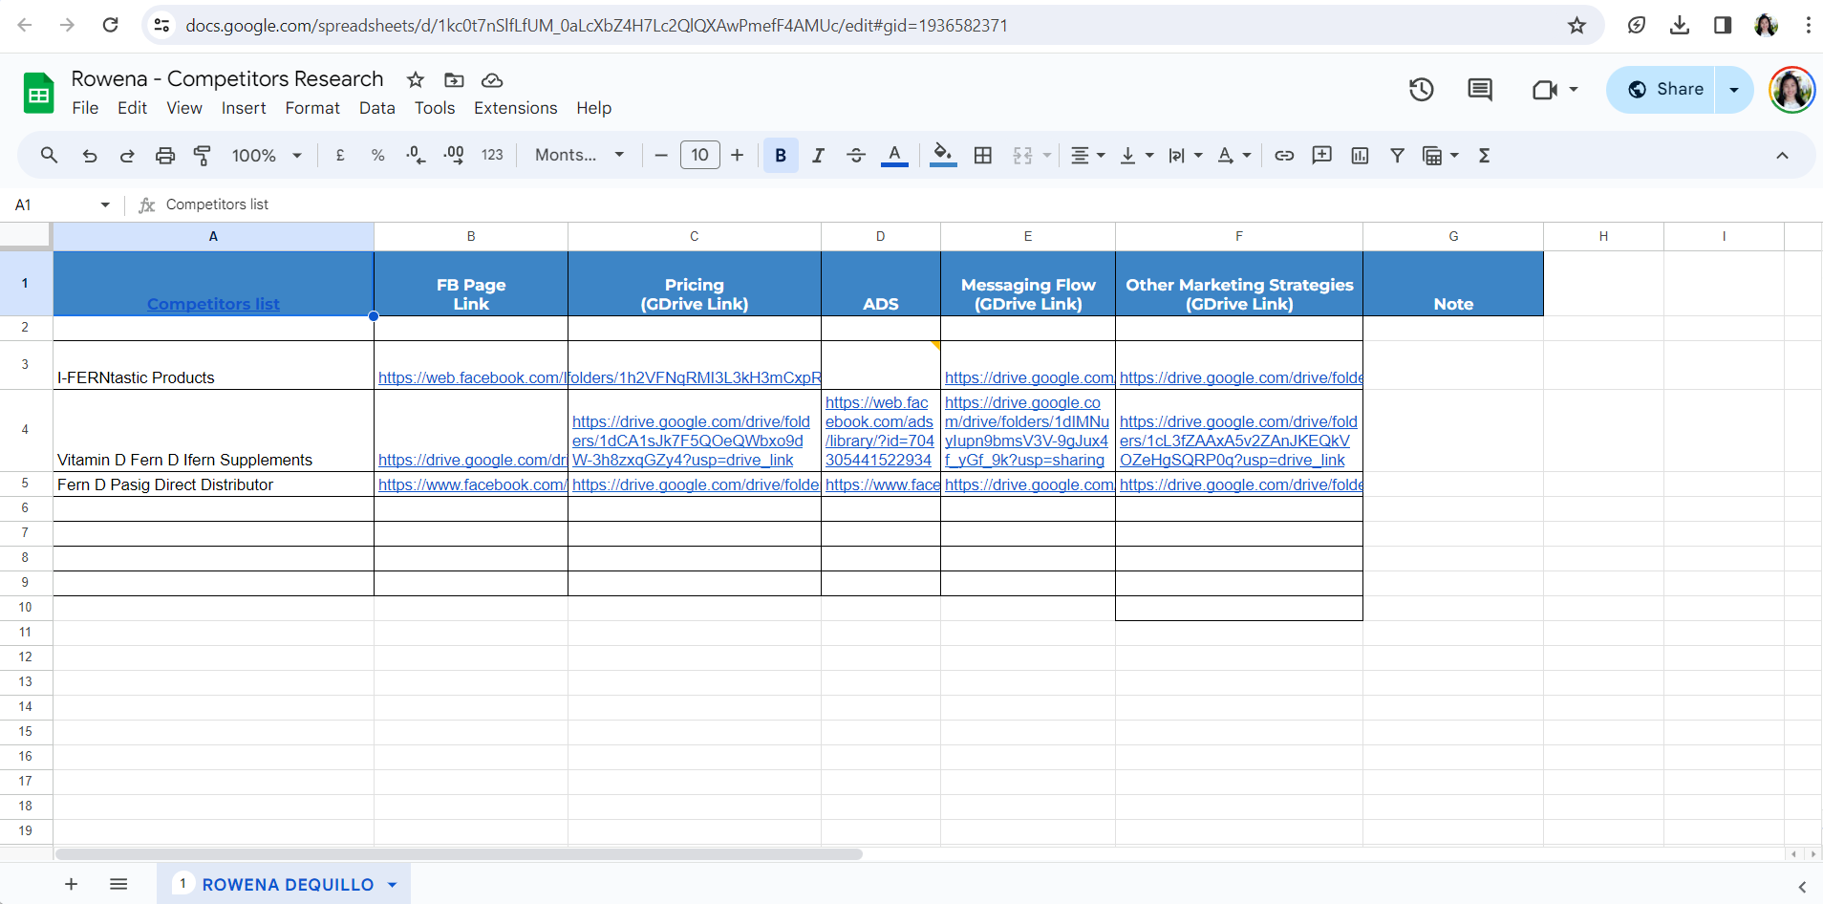The height and width of the screenshot is (904, 1823).
Task: Click the fill color paint bucket
Action: (942, 156)
